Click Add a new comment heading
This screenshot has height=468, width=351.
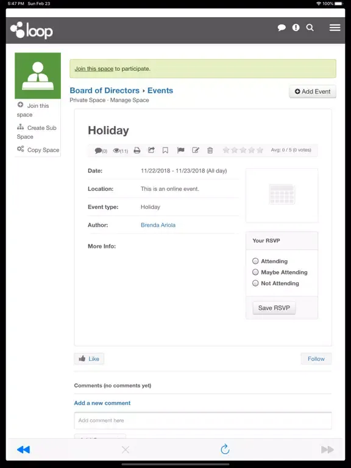click(102, 403)
